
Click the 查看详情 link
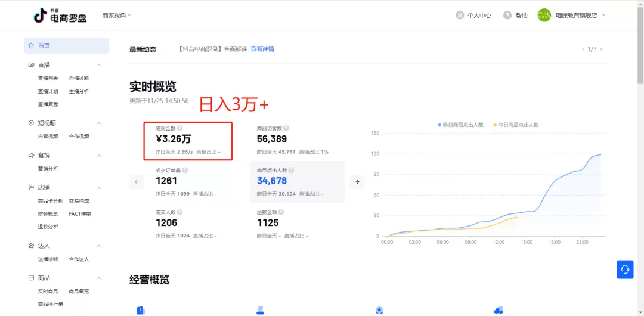[262, 49]
